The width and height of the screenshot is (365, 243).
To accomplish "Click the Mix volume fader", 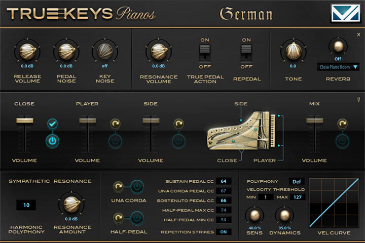I will 314,120.
